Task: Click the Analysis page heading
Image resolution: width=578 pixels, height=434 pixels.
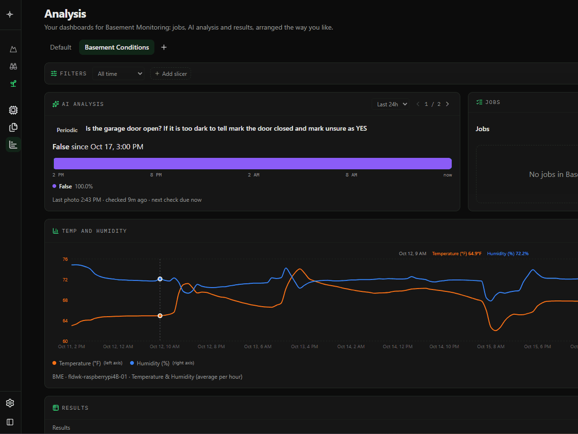Action: (x=65, y=14)
